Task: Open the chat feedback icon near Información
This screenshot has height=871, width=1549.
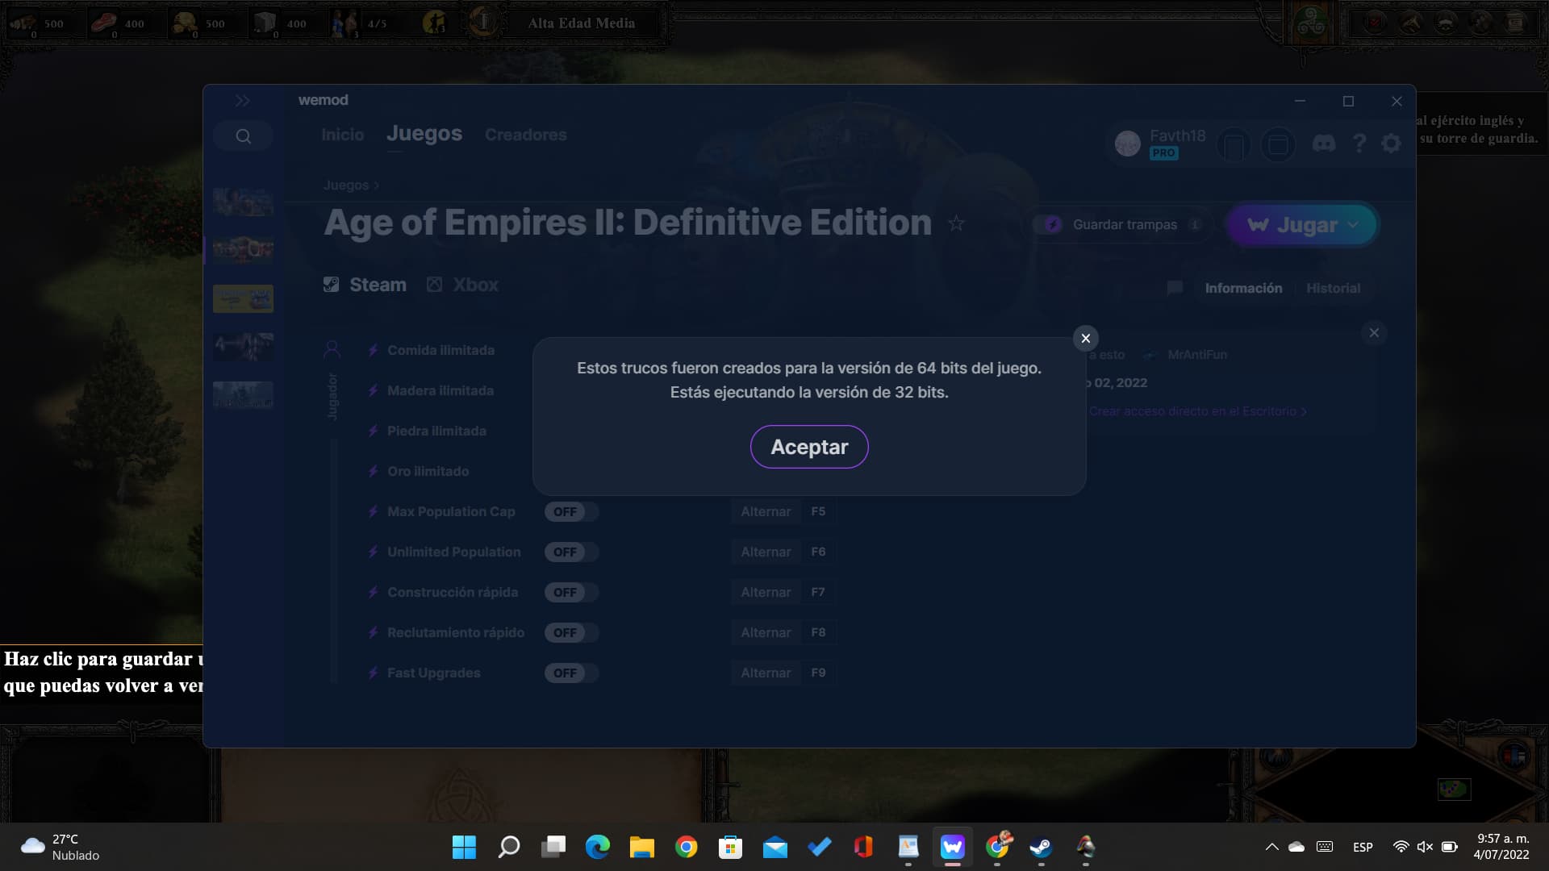Action: click(1175, 288)
